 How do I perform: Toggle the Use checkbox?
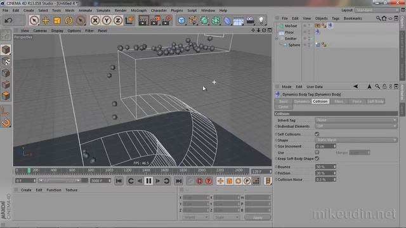click(x=317, y=152)
